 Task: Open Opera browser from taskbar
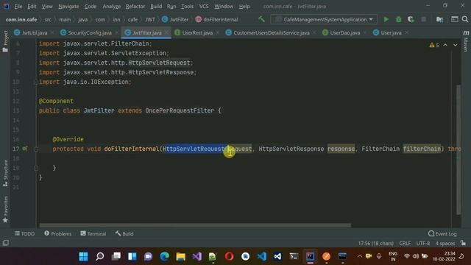[229, 256]
